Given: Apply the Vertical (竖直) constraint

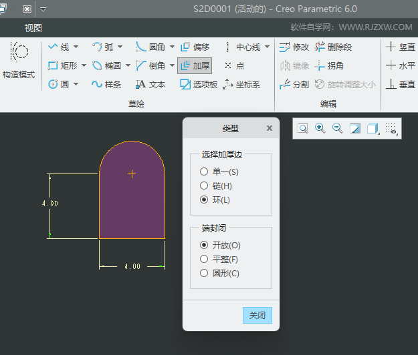Looking at the screenshot, I should [x=401, y=47].
